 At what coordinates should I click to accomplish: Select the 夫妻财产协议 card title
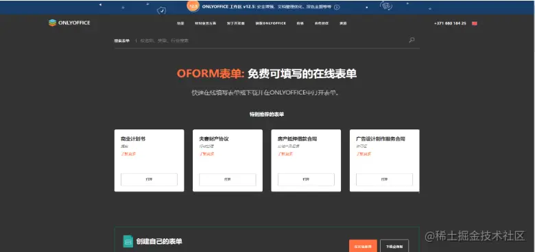214,139
